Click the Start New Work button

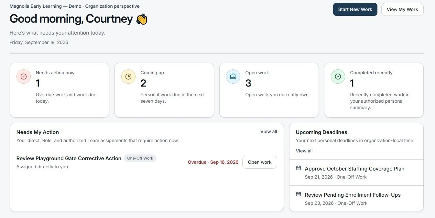pos(355,9)
